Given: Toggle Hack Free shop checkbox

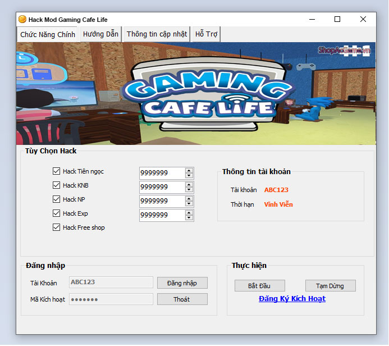Looking at the screenshot, I should [x=56, y=227].
